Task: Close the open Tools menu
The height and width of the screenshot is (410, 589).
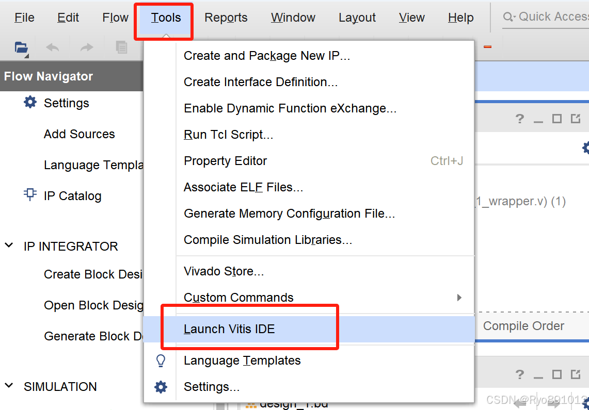Action: point(166,18)
